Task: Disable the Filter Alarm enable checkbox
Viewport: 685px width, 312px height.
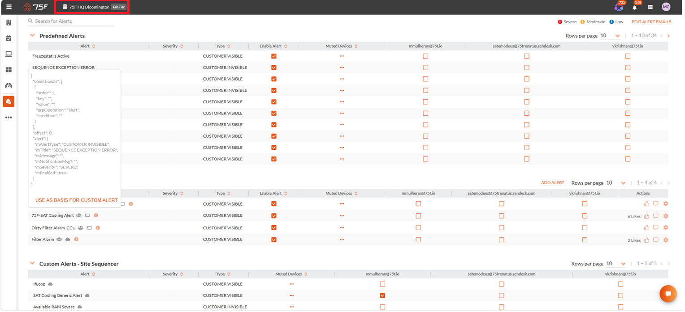Action: pyautogui.click(x=274, y=240)
